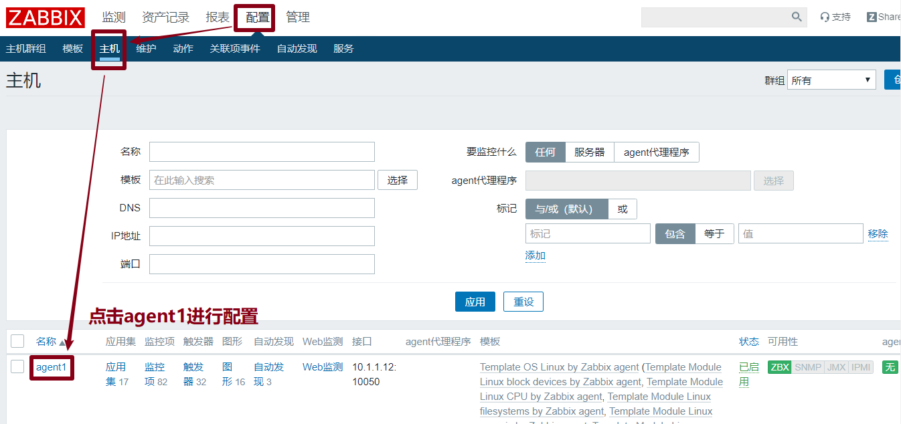Focus the 端口 filter field
This screenshot has width=901, height=424.
click(x=262, y=264)
